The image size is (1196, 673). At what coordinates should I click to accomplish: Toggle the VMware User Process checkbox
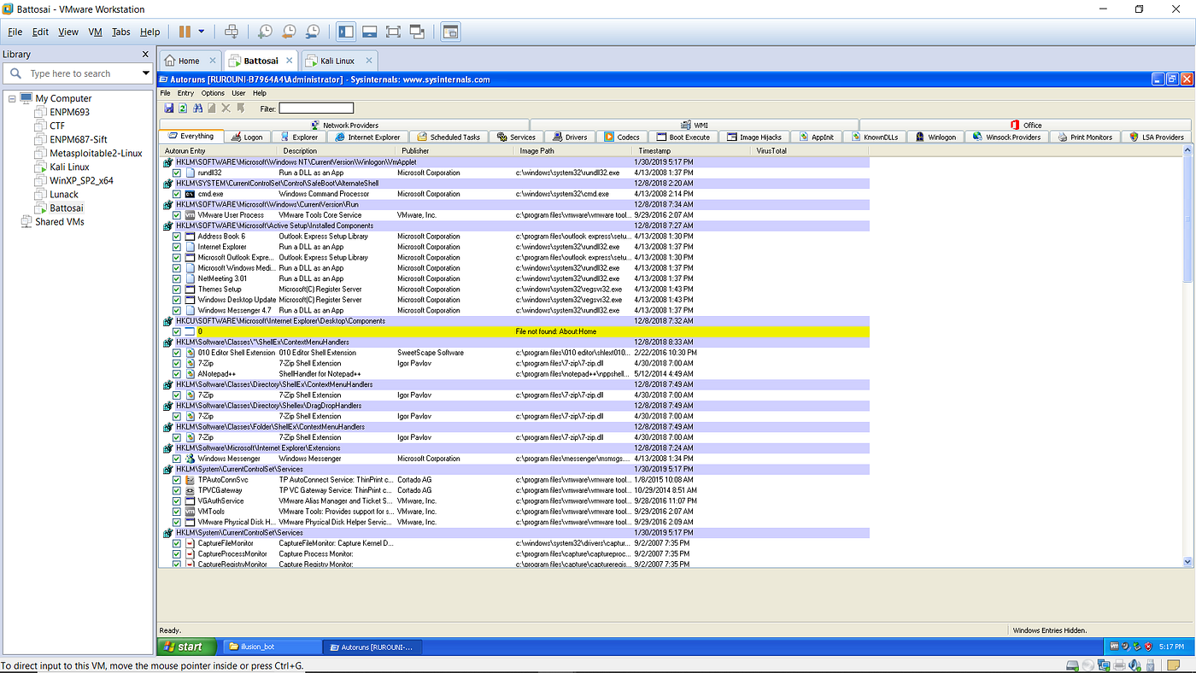[x=177, y=215]
